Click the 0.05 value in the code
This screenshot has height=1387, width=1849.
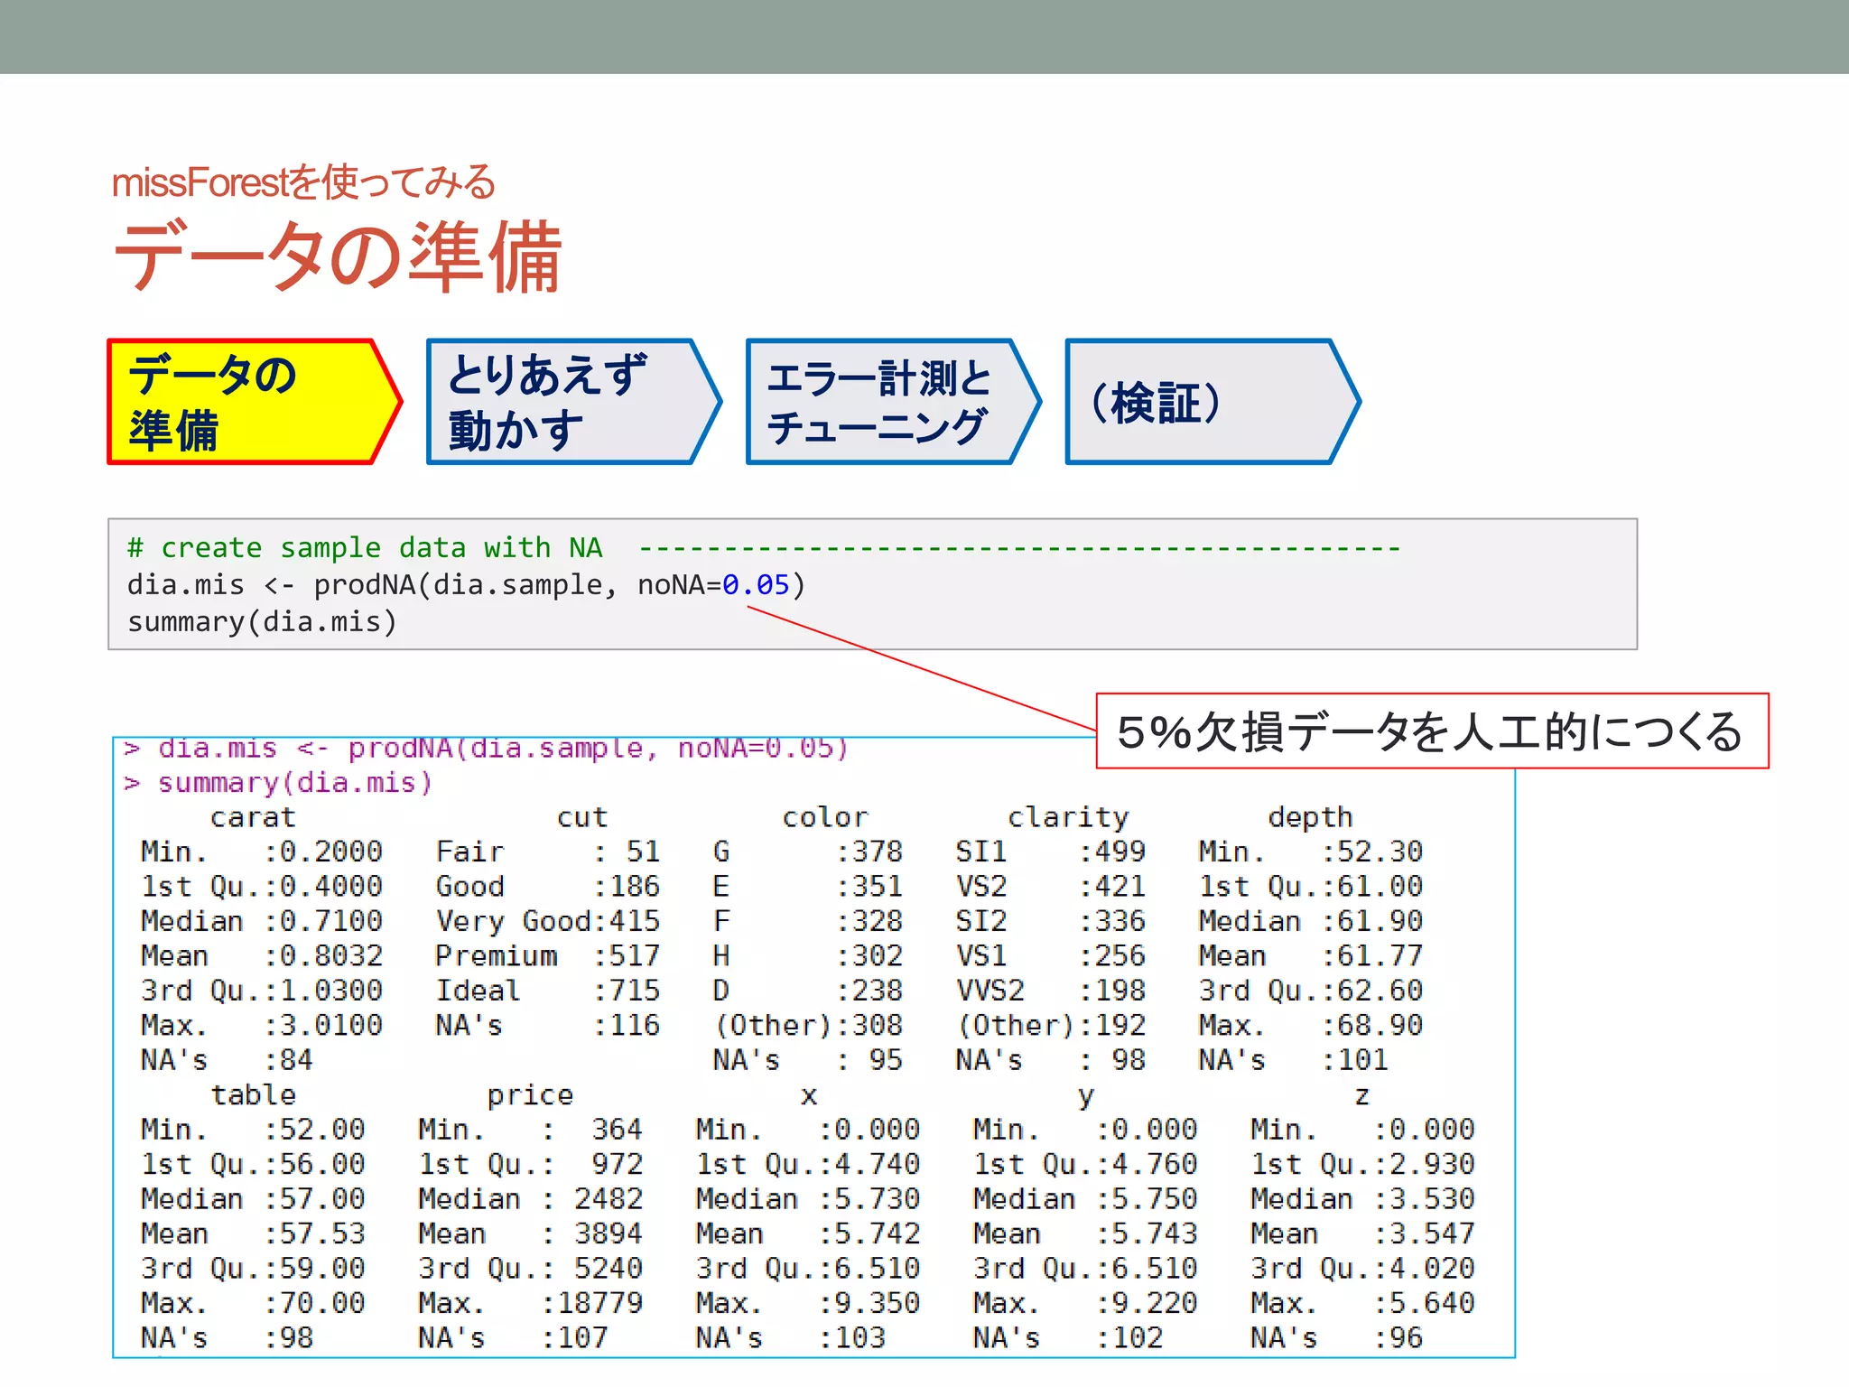(x=756, y=585)
